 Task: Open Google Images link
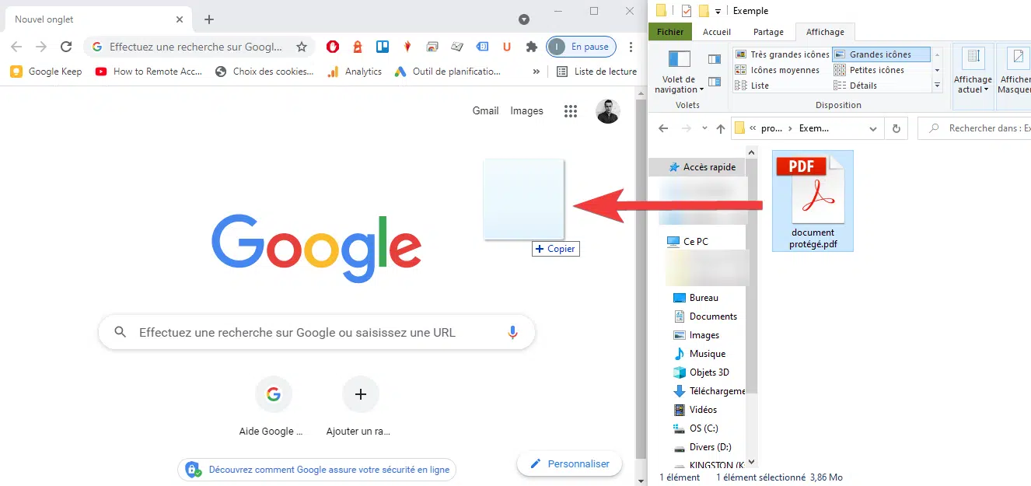point(526,111)
